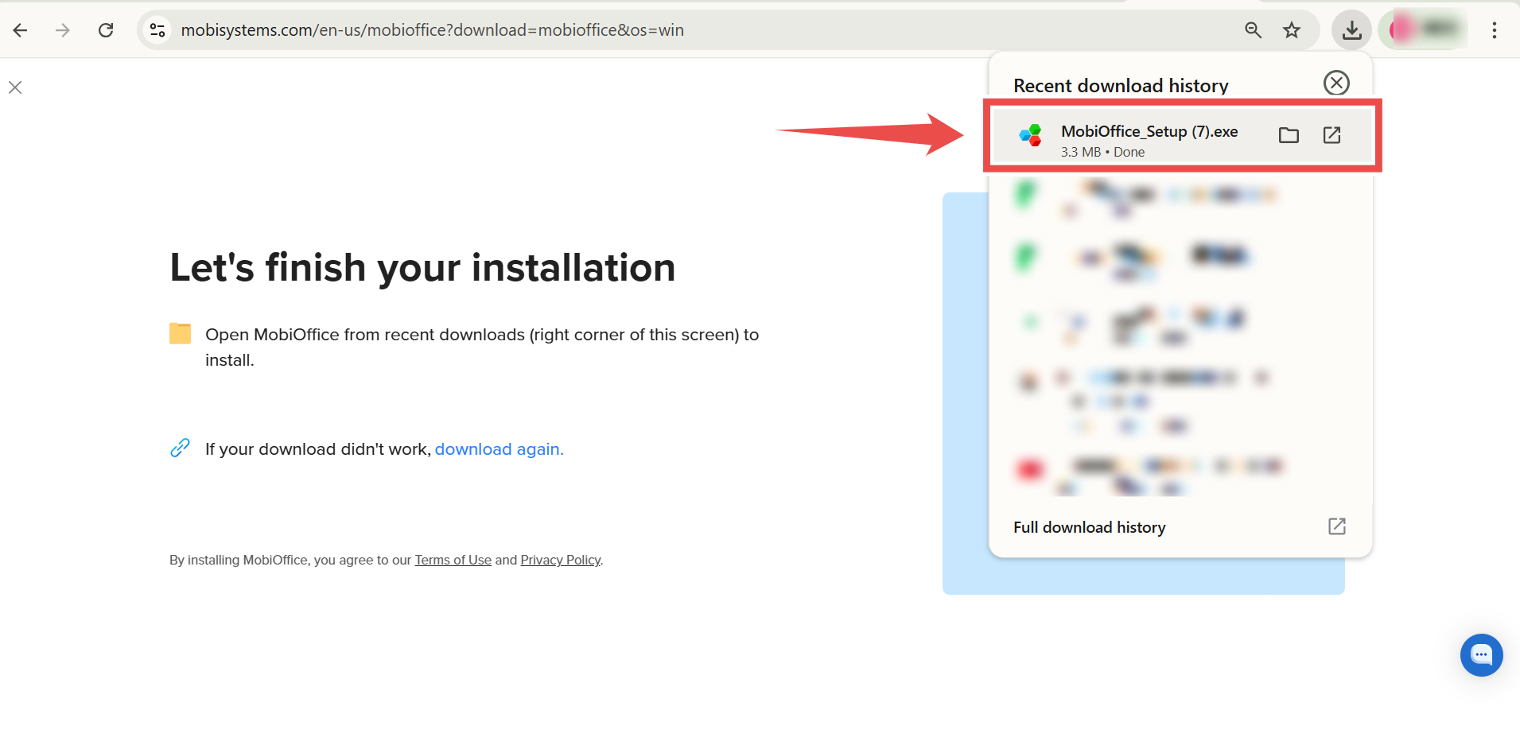The image size is (1520, 749).
Task: Toggle the browser downloads tray icon
Action: point(1351,30)
